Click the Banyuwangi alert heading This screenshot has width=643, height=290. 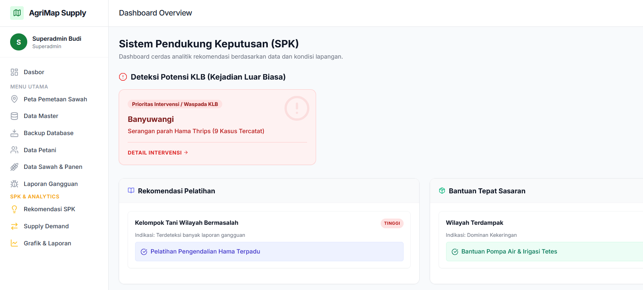pos(151,119)
